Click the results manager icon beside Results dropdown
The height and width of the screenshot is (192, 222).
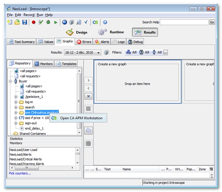pos(106,52)
